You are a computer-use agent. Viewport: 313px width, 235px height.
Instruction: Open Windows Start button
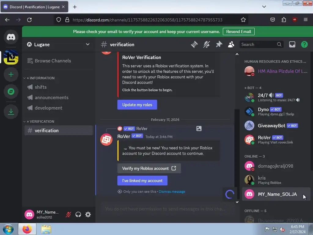click(x=8, y=229)
